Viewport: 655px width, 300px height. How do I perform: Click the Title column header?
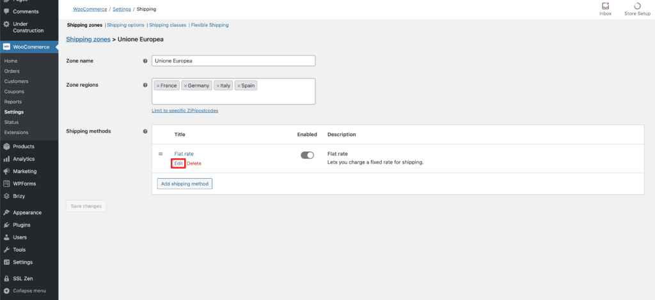[x=180, y=135]
